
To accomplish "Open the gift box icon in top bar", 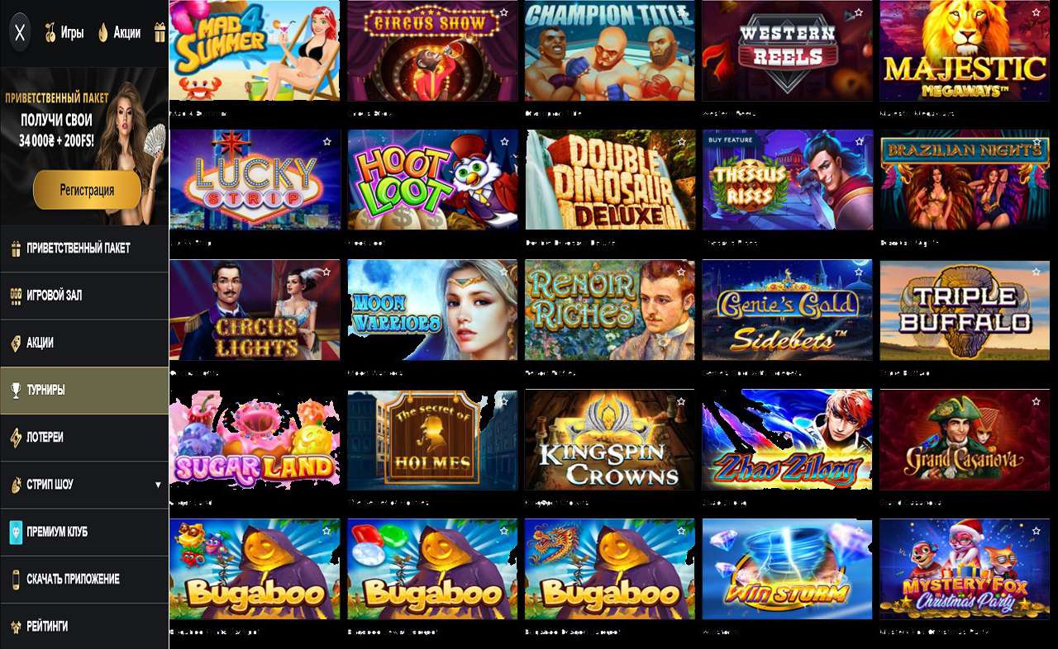I will (160, 33).
